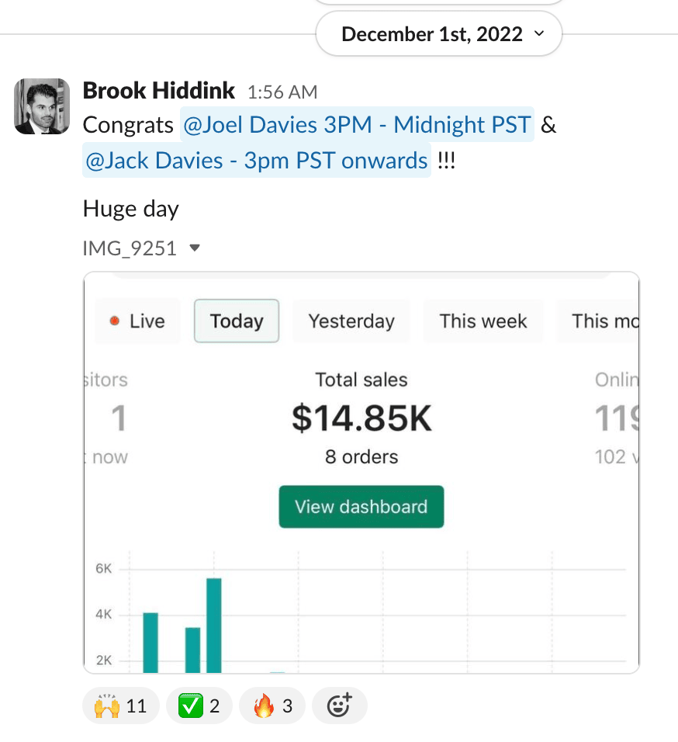Viewport: 678px width, 742px height.
Task: Select the Today tab
Action: pos(237,321)
